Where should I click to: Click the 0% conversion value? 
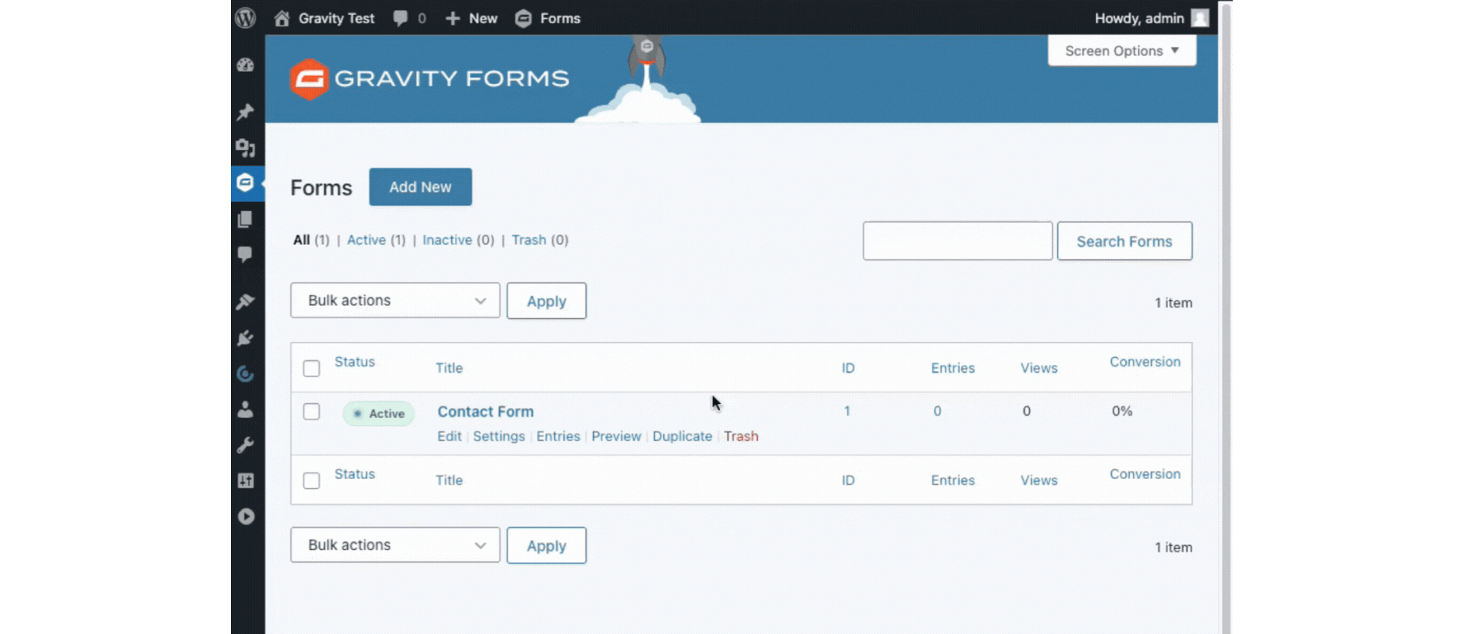1122,411
